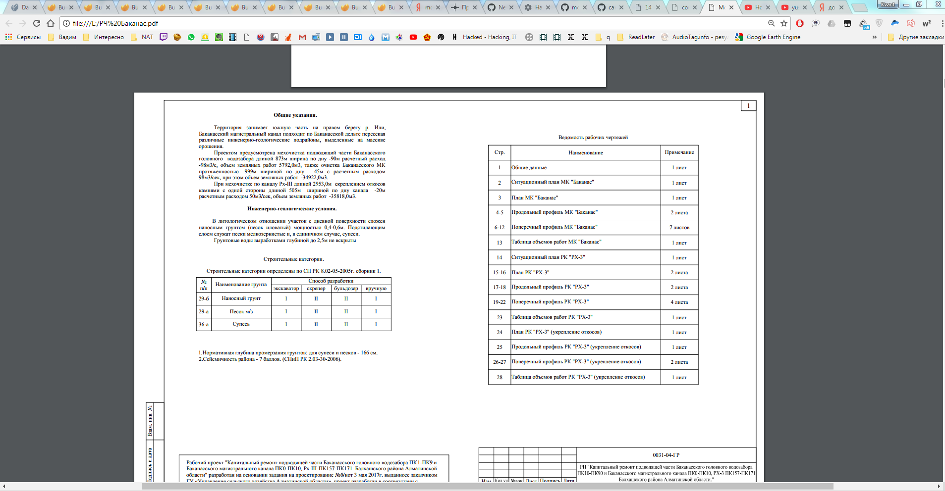Open the NAT bookmarks folder
The image size is (945, 491).
(x=142, y=37)
